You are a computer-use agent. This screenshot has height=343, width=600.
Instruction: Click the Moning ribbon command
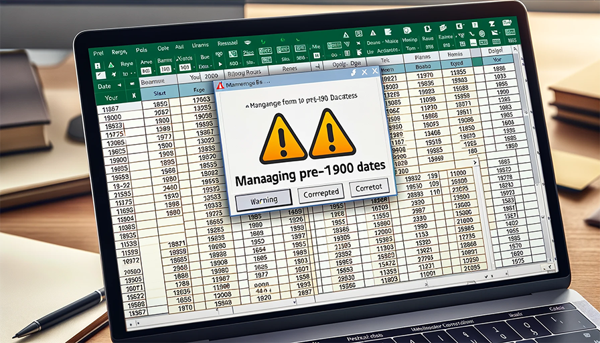(409, 40)
